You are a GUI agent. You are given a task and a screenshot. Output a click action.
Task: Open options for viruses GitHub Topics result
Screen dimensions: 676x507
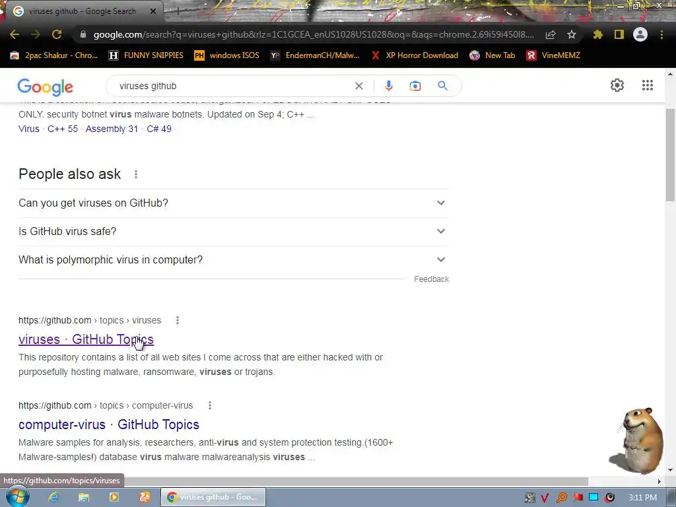pos(177,320)
